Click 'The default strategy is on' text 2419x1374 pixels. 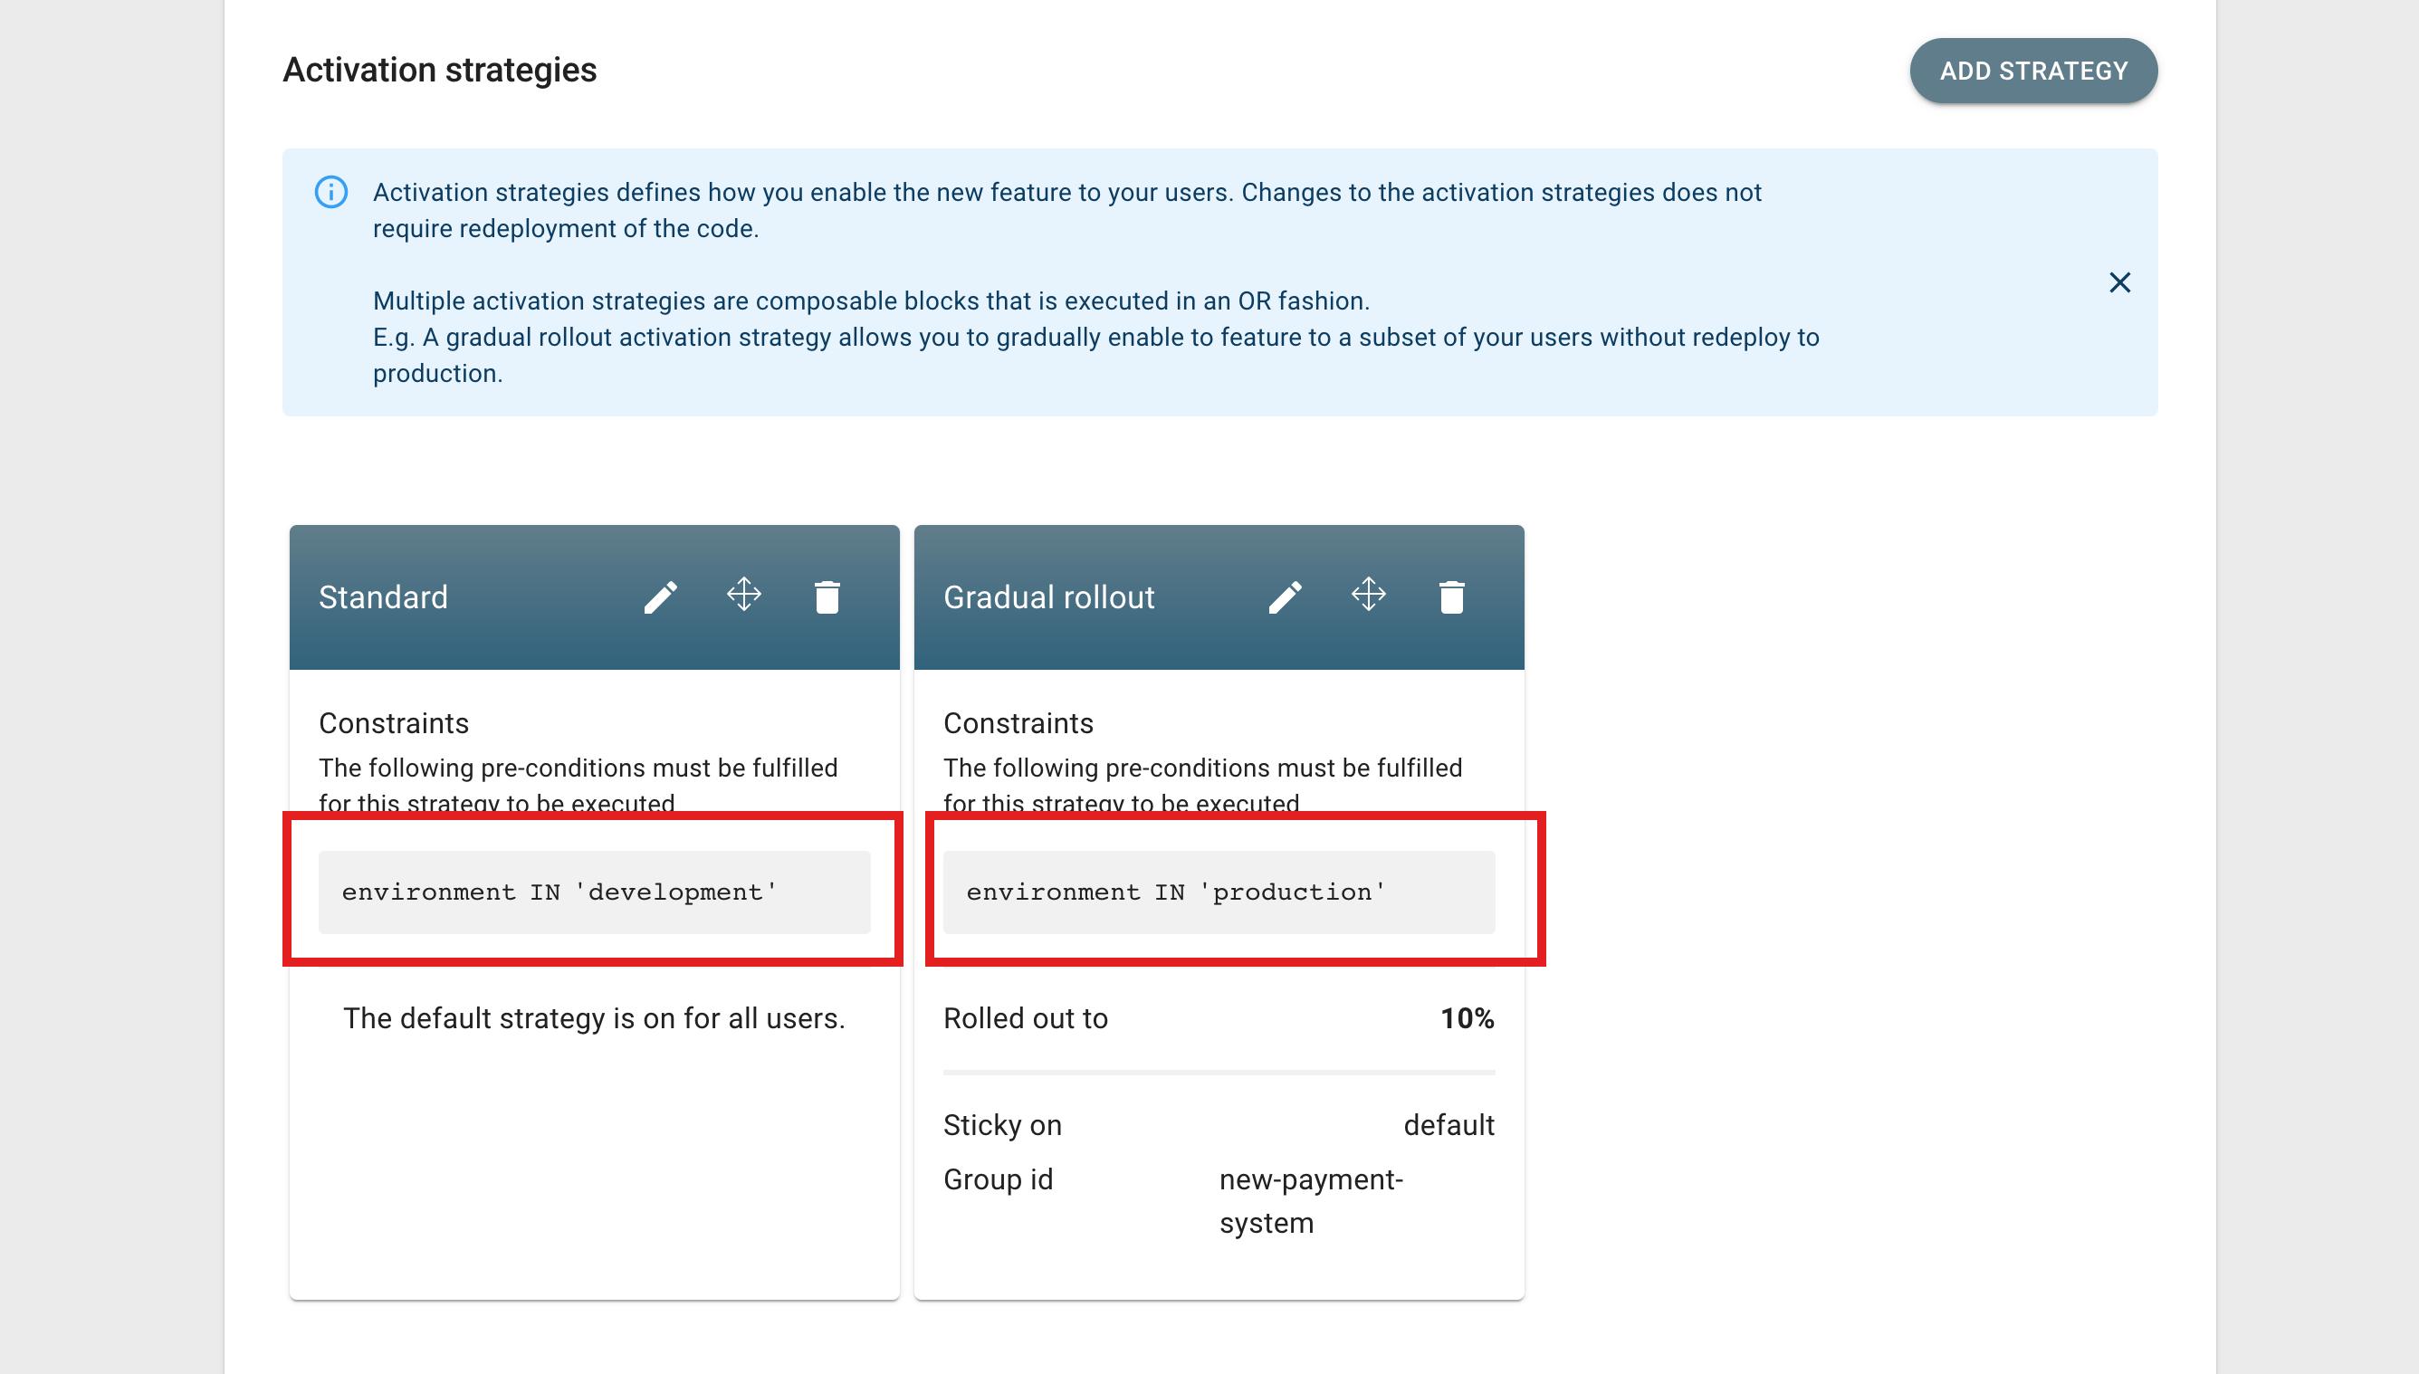(594, 1018)
